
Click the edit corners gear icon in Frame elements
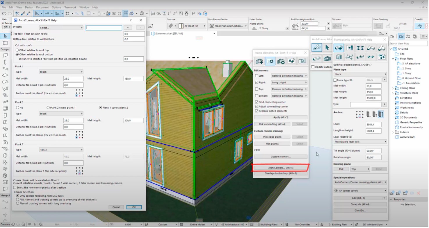pos(270,61)
